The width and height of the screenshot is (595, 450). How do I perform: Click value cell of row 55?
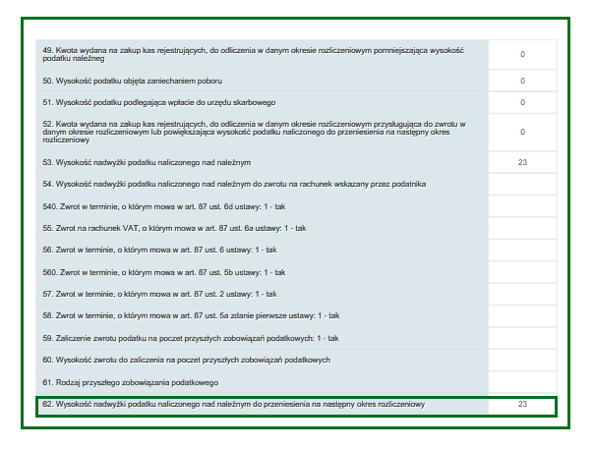(x=522, y=228)
